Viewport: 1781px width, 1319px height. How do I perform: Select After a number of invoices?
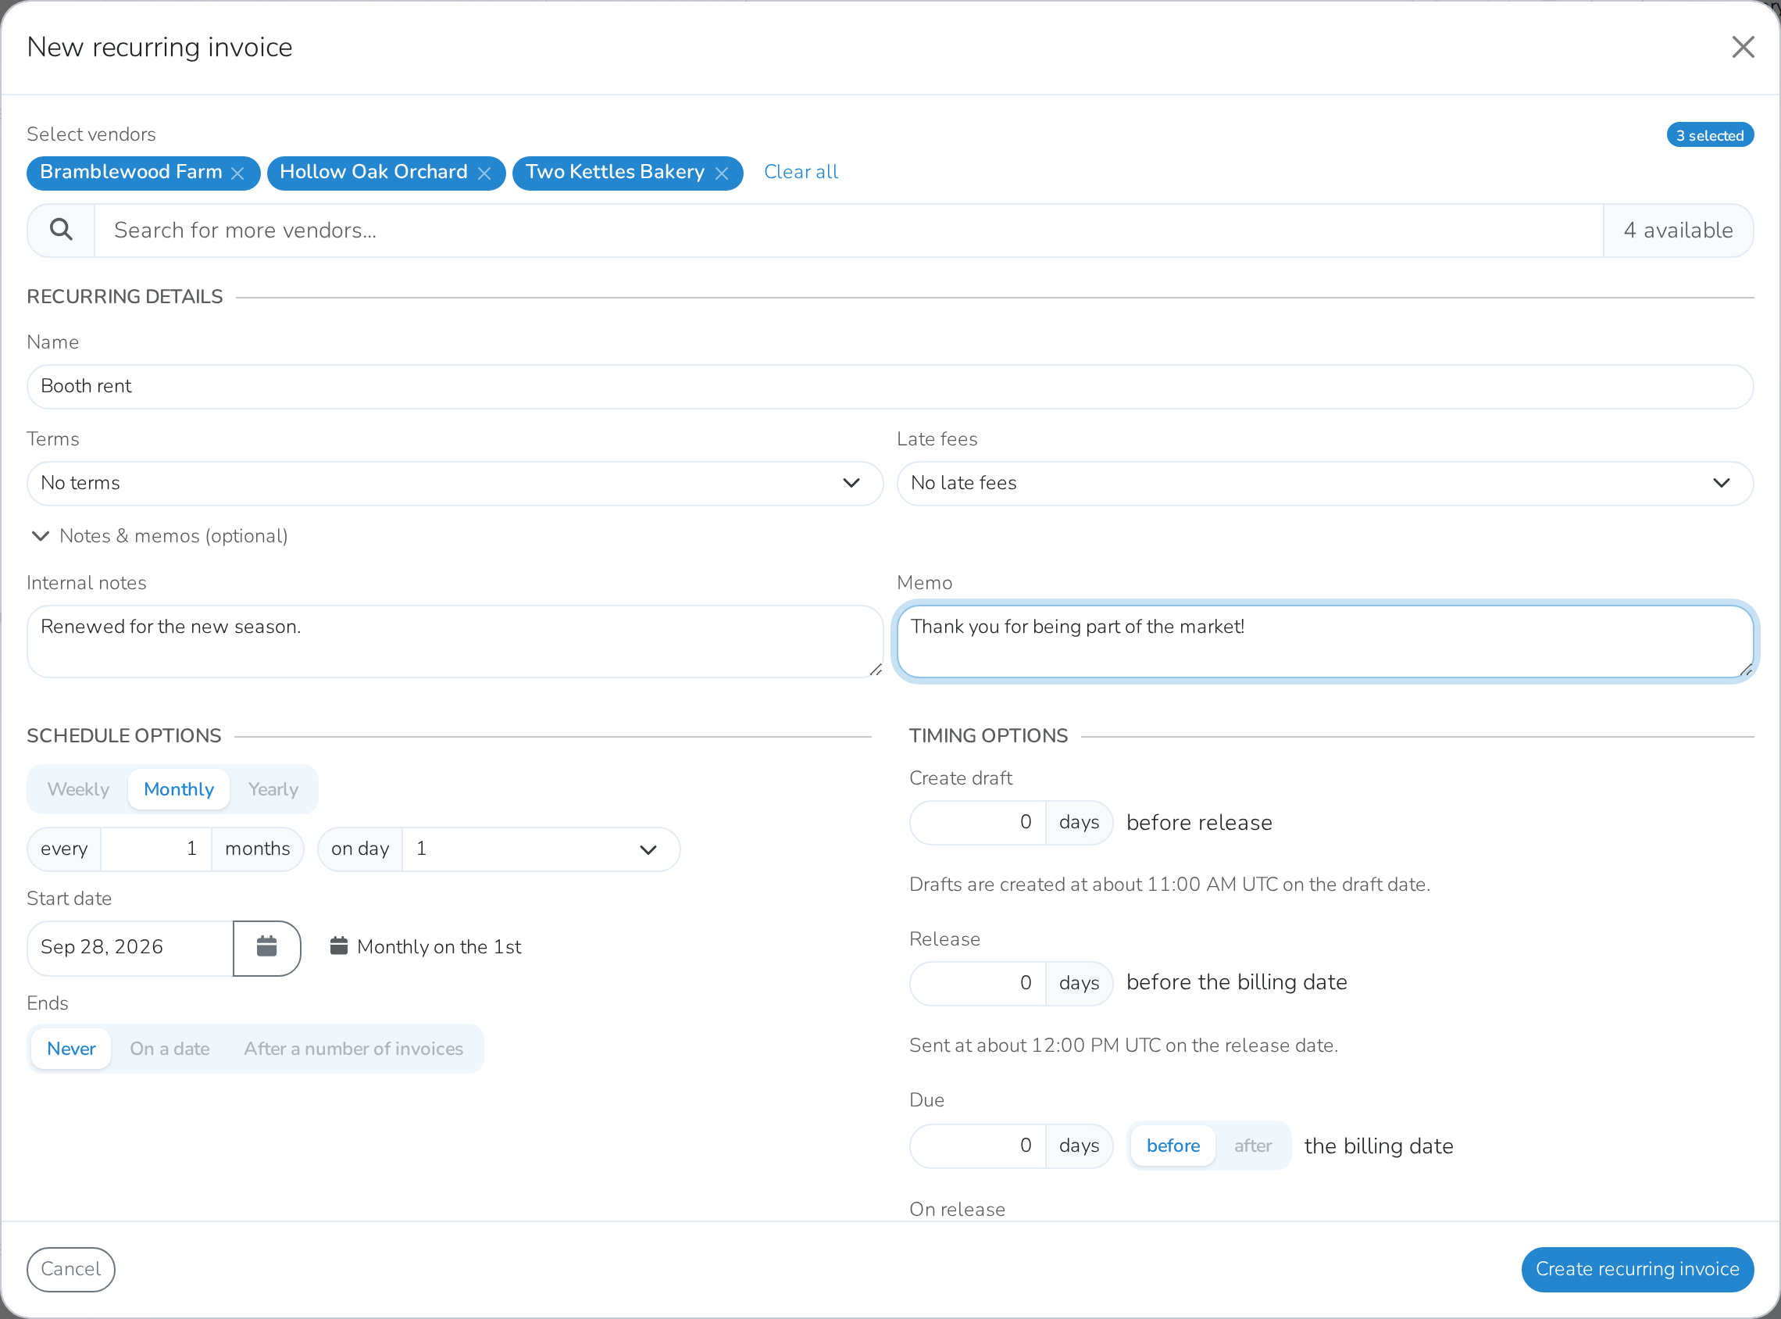click(354, 1049)
